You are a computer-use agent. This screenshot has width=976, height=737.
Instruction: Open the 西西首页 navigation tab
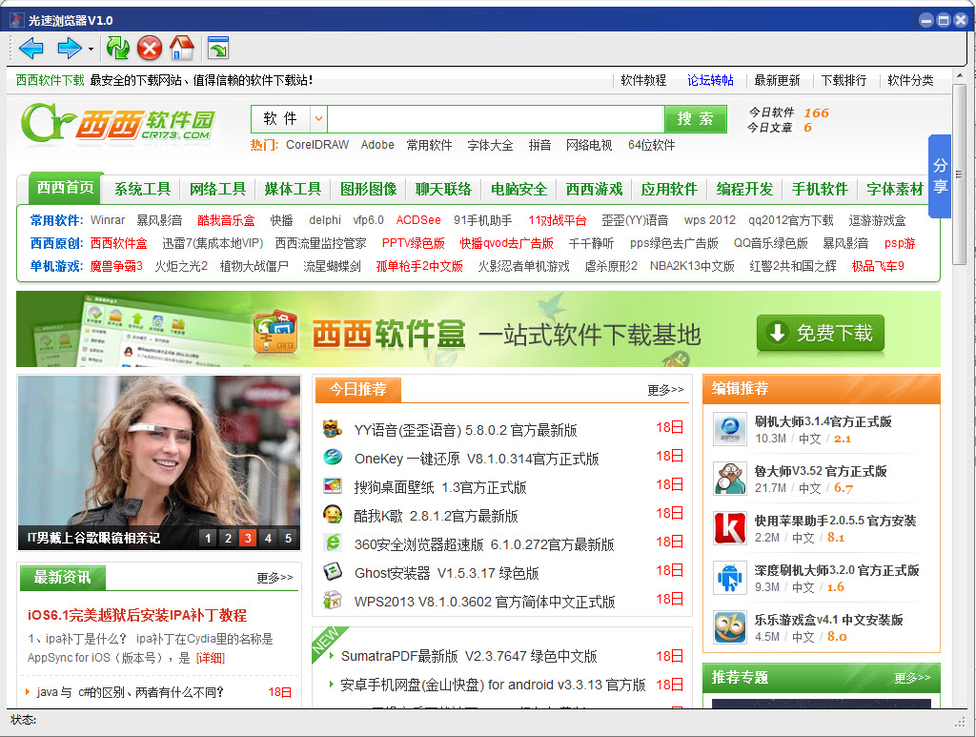point(66,188)
